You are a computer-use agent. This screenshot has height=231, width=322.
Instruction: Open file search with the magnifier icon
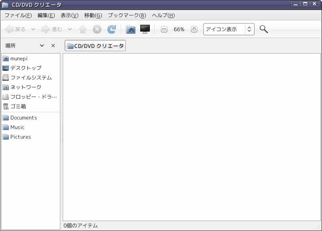point(264,29)
